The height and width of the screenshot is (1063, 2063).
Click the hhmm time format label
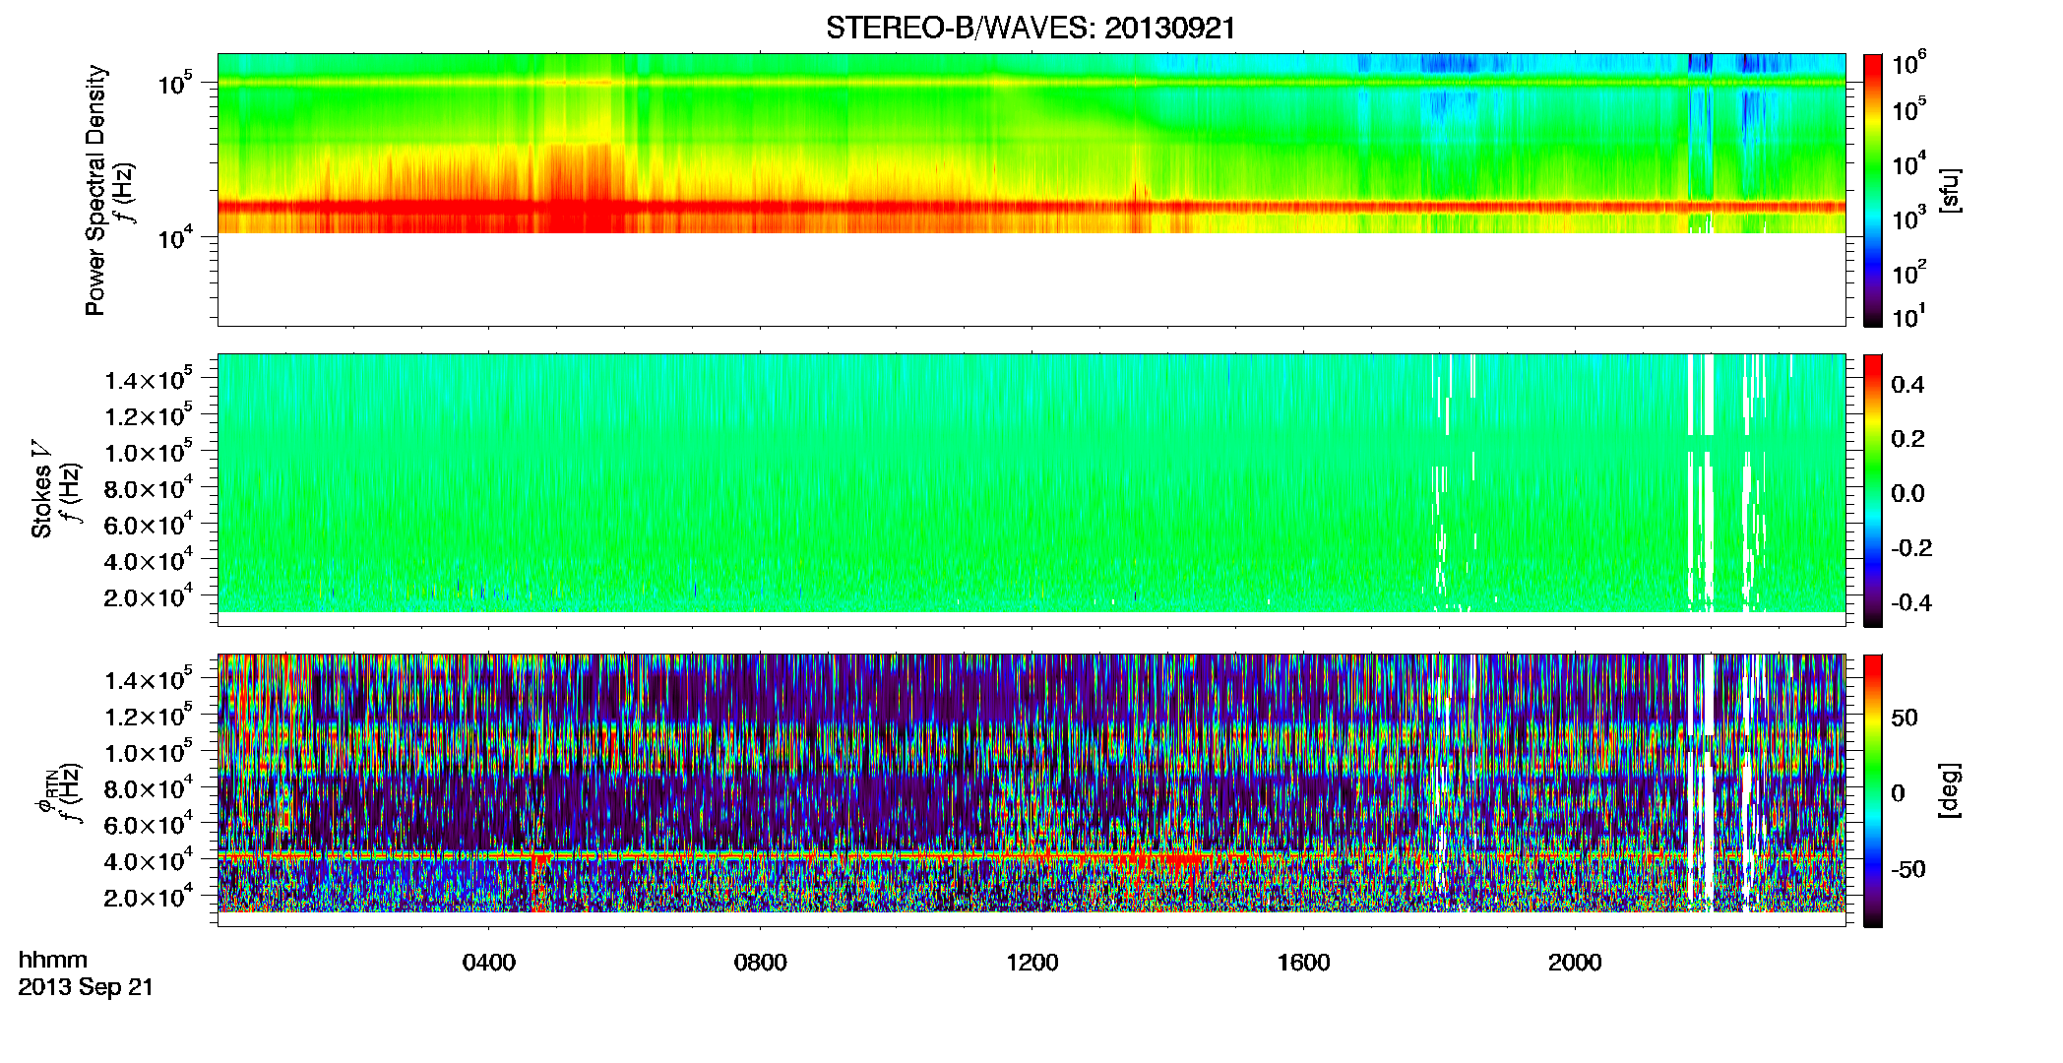53,960
